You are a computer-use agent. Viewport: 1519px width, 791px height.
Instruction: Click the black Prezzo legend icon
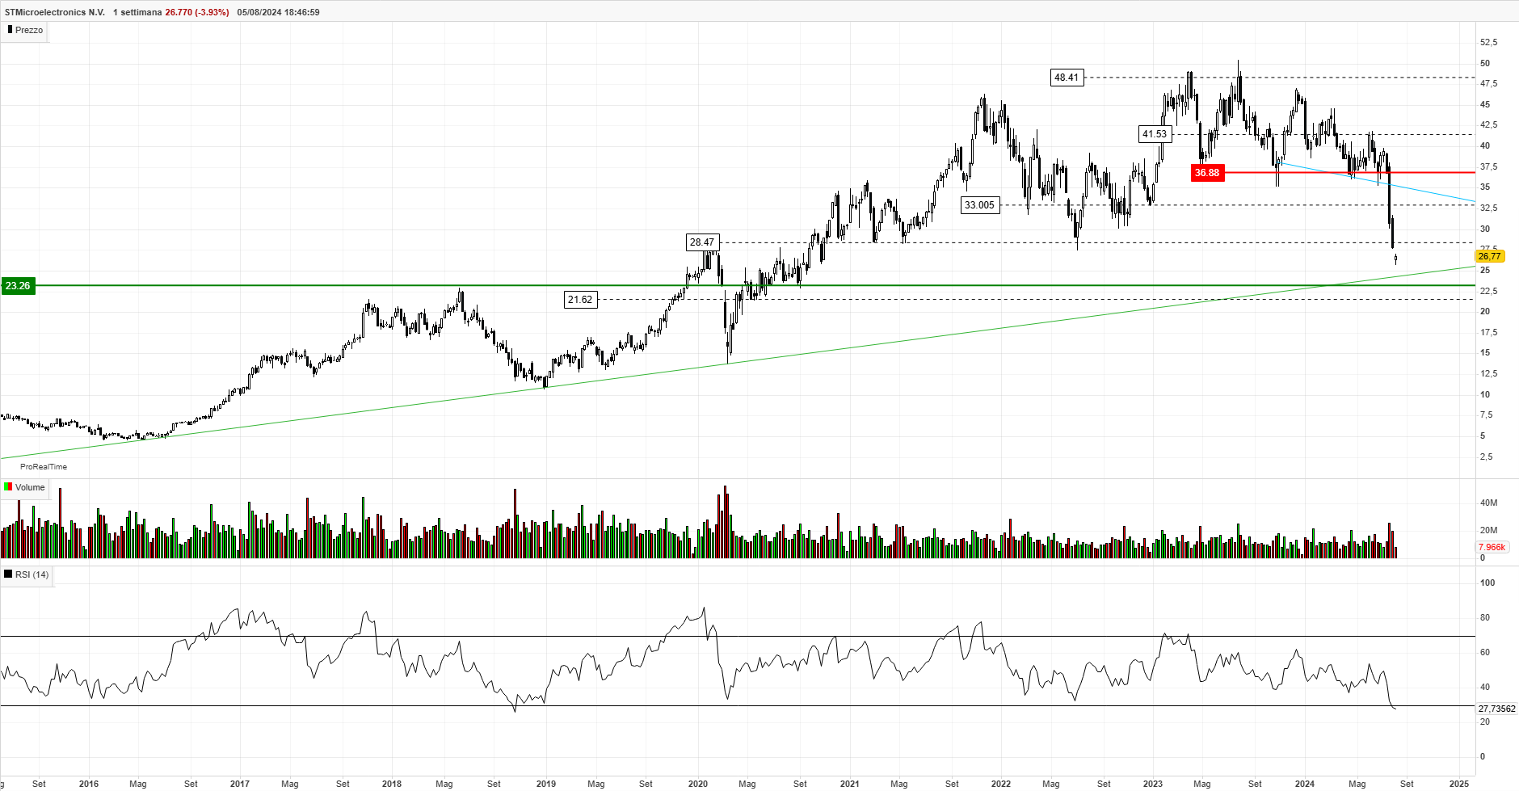click(10, 29)
